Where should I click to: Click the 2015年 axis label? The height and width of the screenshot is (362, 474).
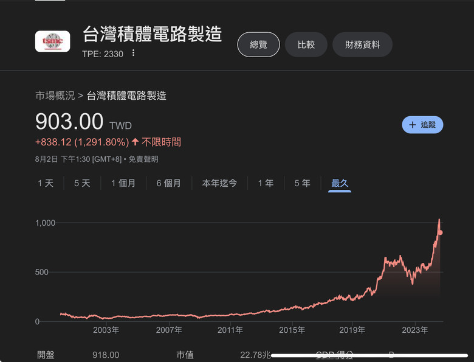pos(292,330)
